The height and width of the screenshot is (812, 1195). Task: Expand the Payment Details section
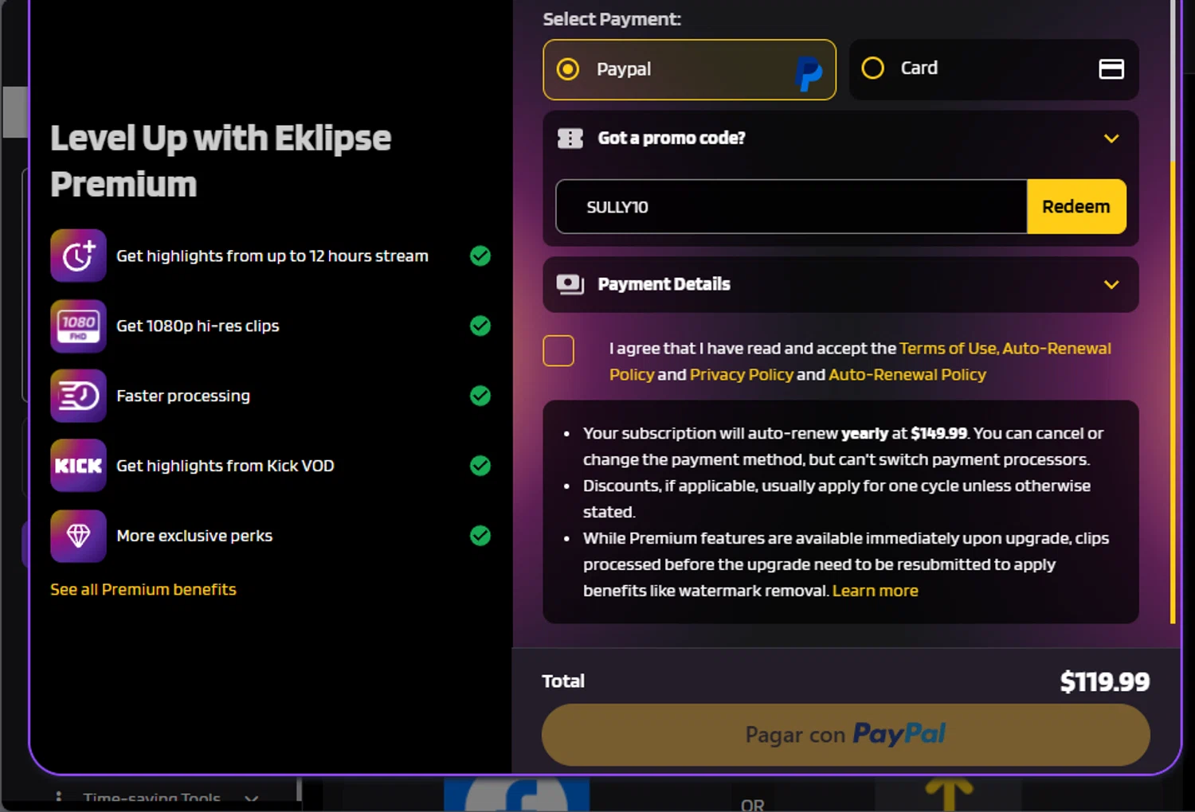click(1111, 284)
